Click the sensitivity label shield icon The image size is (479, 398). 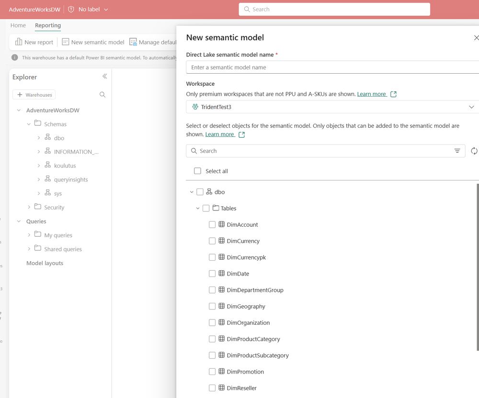pos(71,10)
